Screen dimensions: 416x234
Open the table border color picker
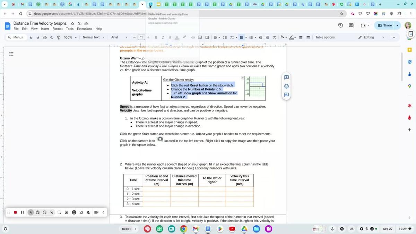pyautogui.click(x=292, y=37)
